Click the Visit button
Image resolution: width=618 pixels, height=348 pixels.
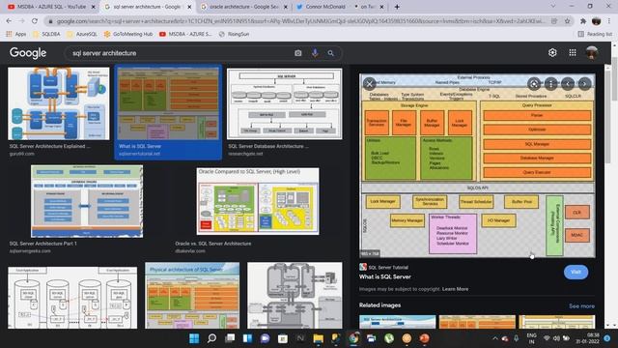point(576,272)
